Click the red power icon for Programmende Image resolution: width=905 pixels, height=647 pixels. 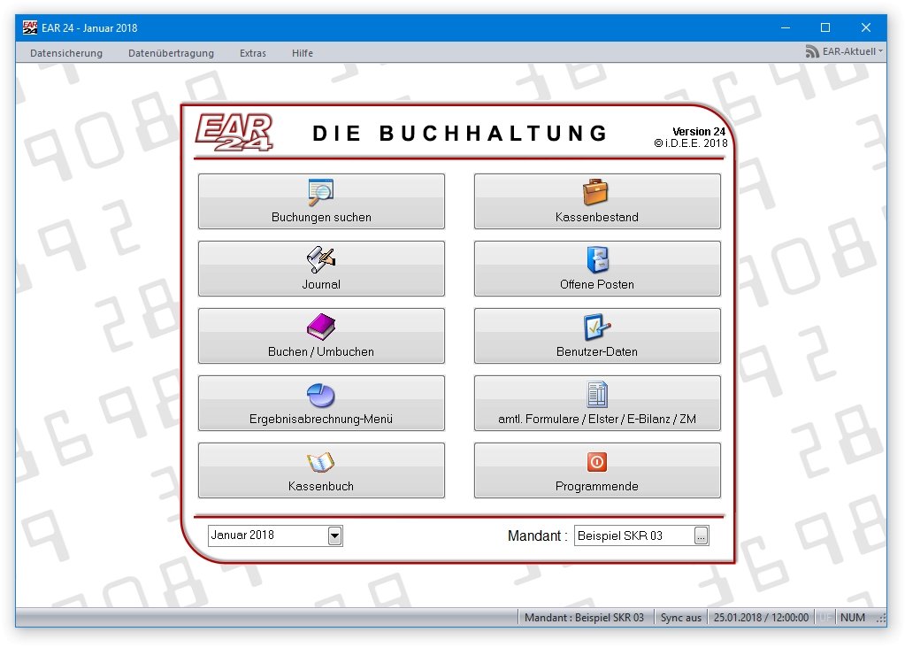597,461
